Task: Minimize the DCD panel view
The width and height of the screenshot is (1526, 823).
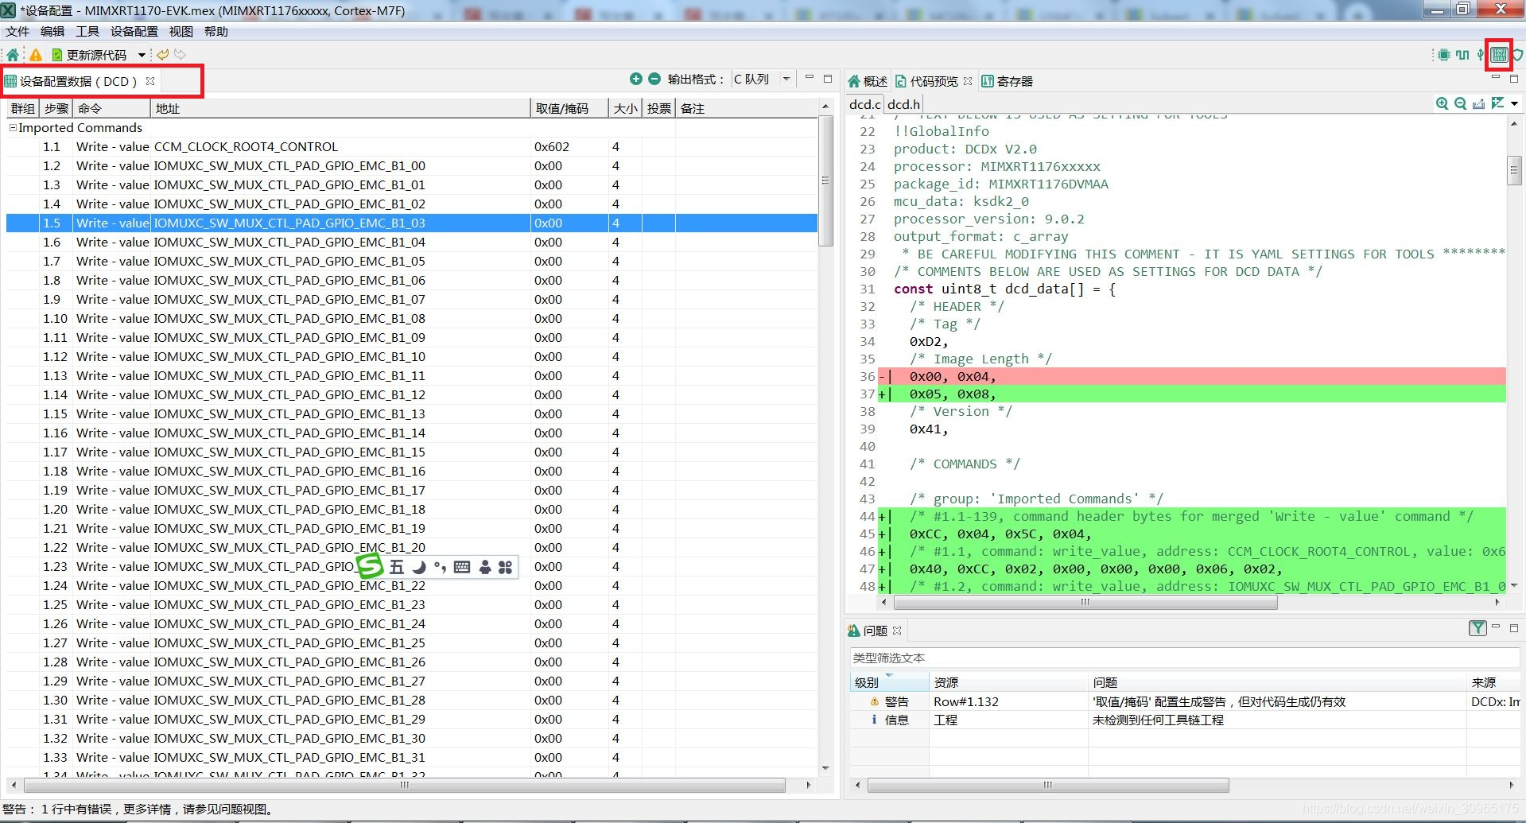Action: (x=809, y=78)
